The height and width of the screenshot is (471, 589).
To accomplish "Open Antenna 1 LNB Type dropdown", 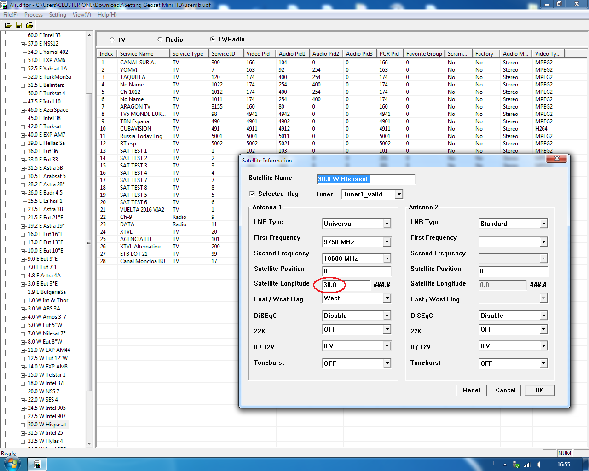I will point(387,224).
